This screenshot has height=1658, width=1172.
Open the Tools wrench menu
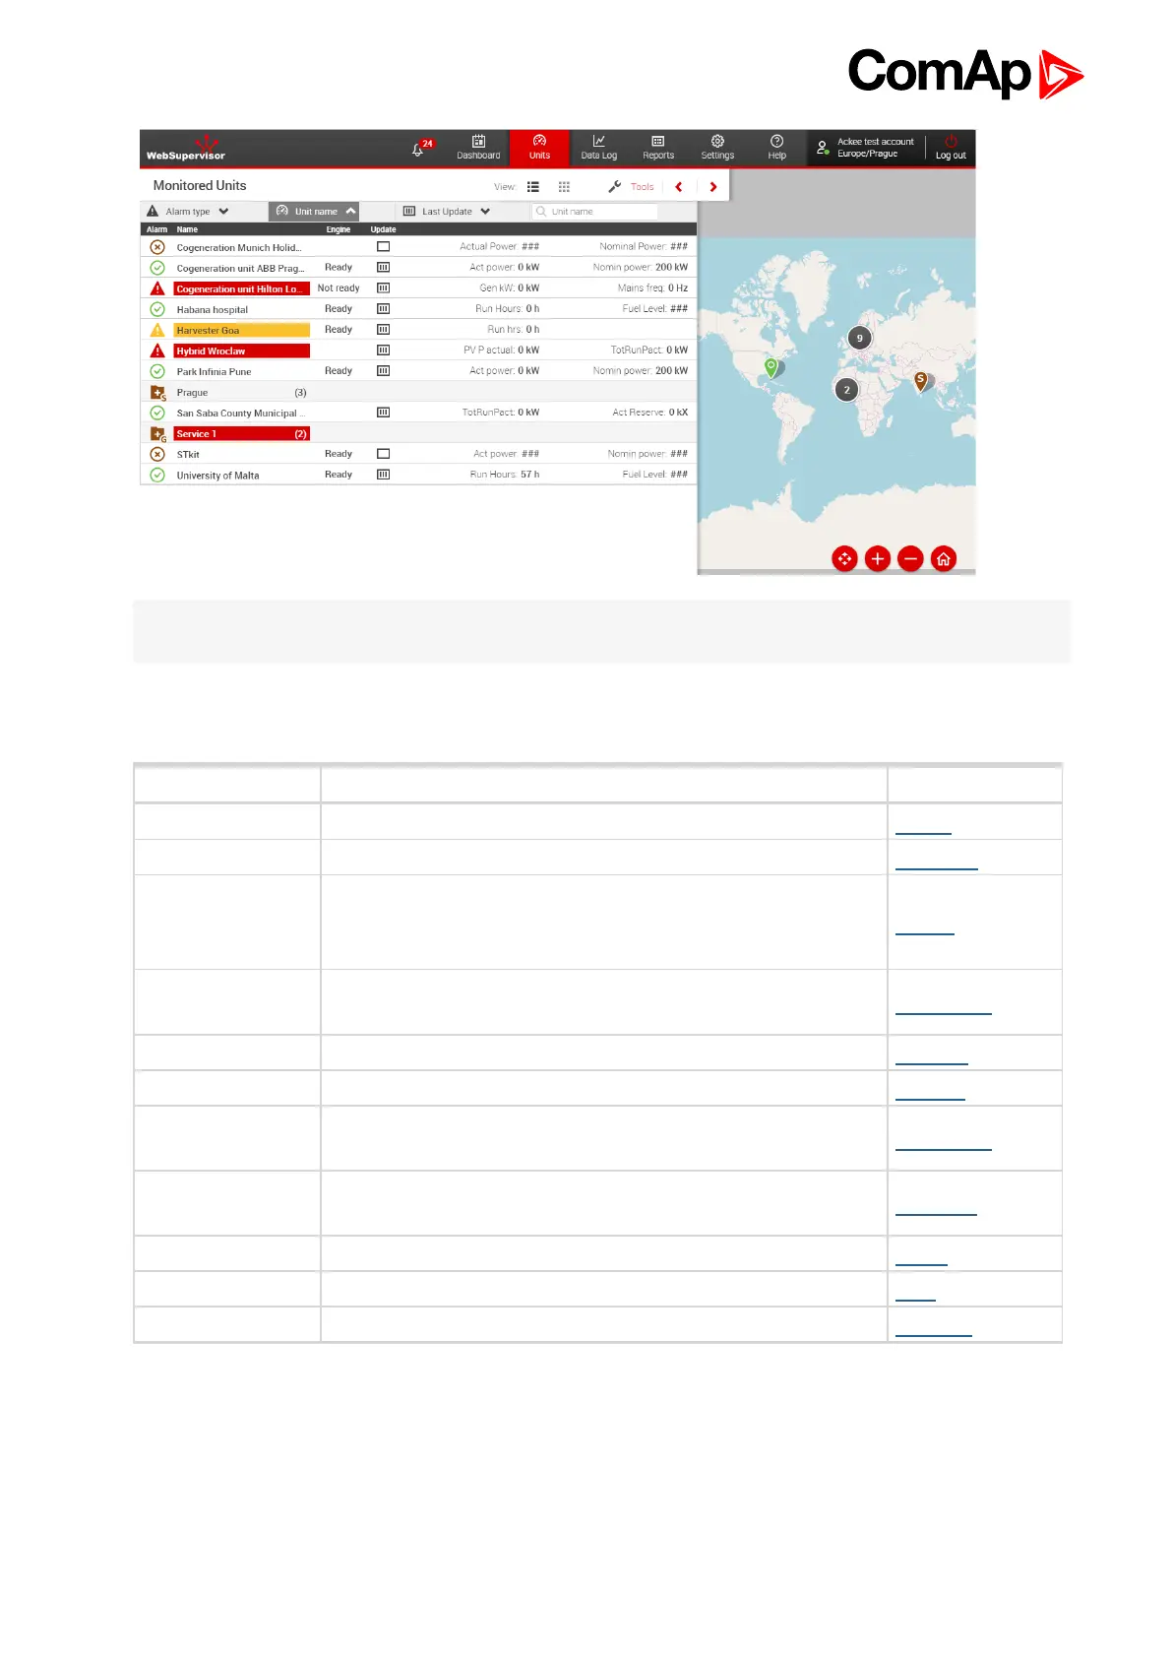(x=615, y=186)
